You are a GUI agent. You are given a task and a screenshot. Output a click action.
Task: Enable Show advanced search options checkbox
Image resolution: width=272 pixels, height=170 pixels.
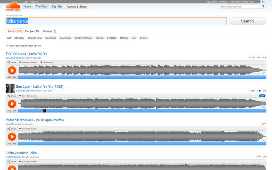tap(7, 45)
